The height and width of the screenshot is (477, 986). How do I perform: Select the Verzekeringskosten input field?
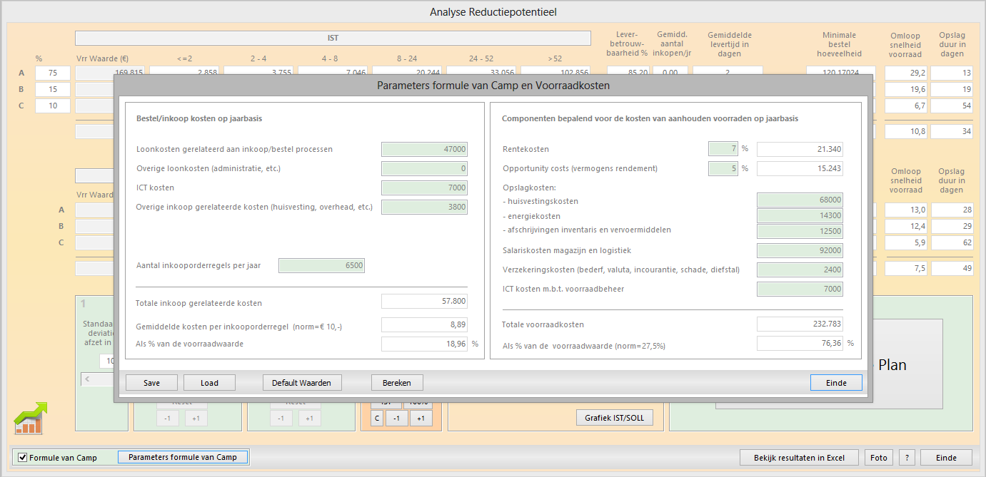point(800,270)
